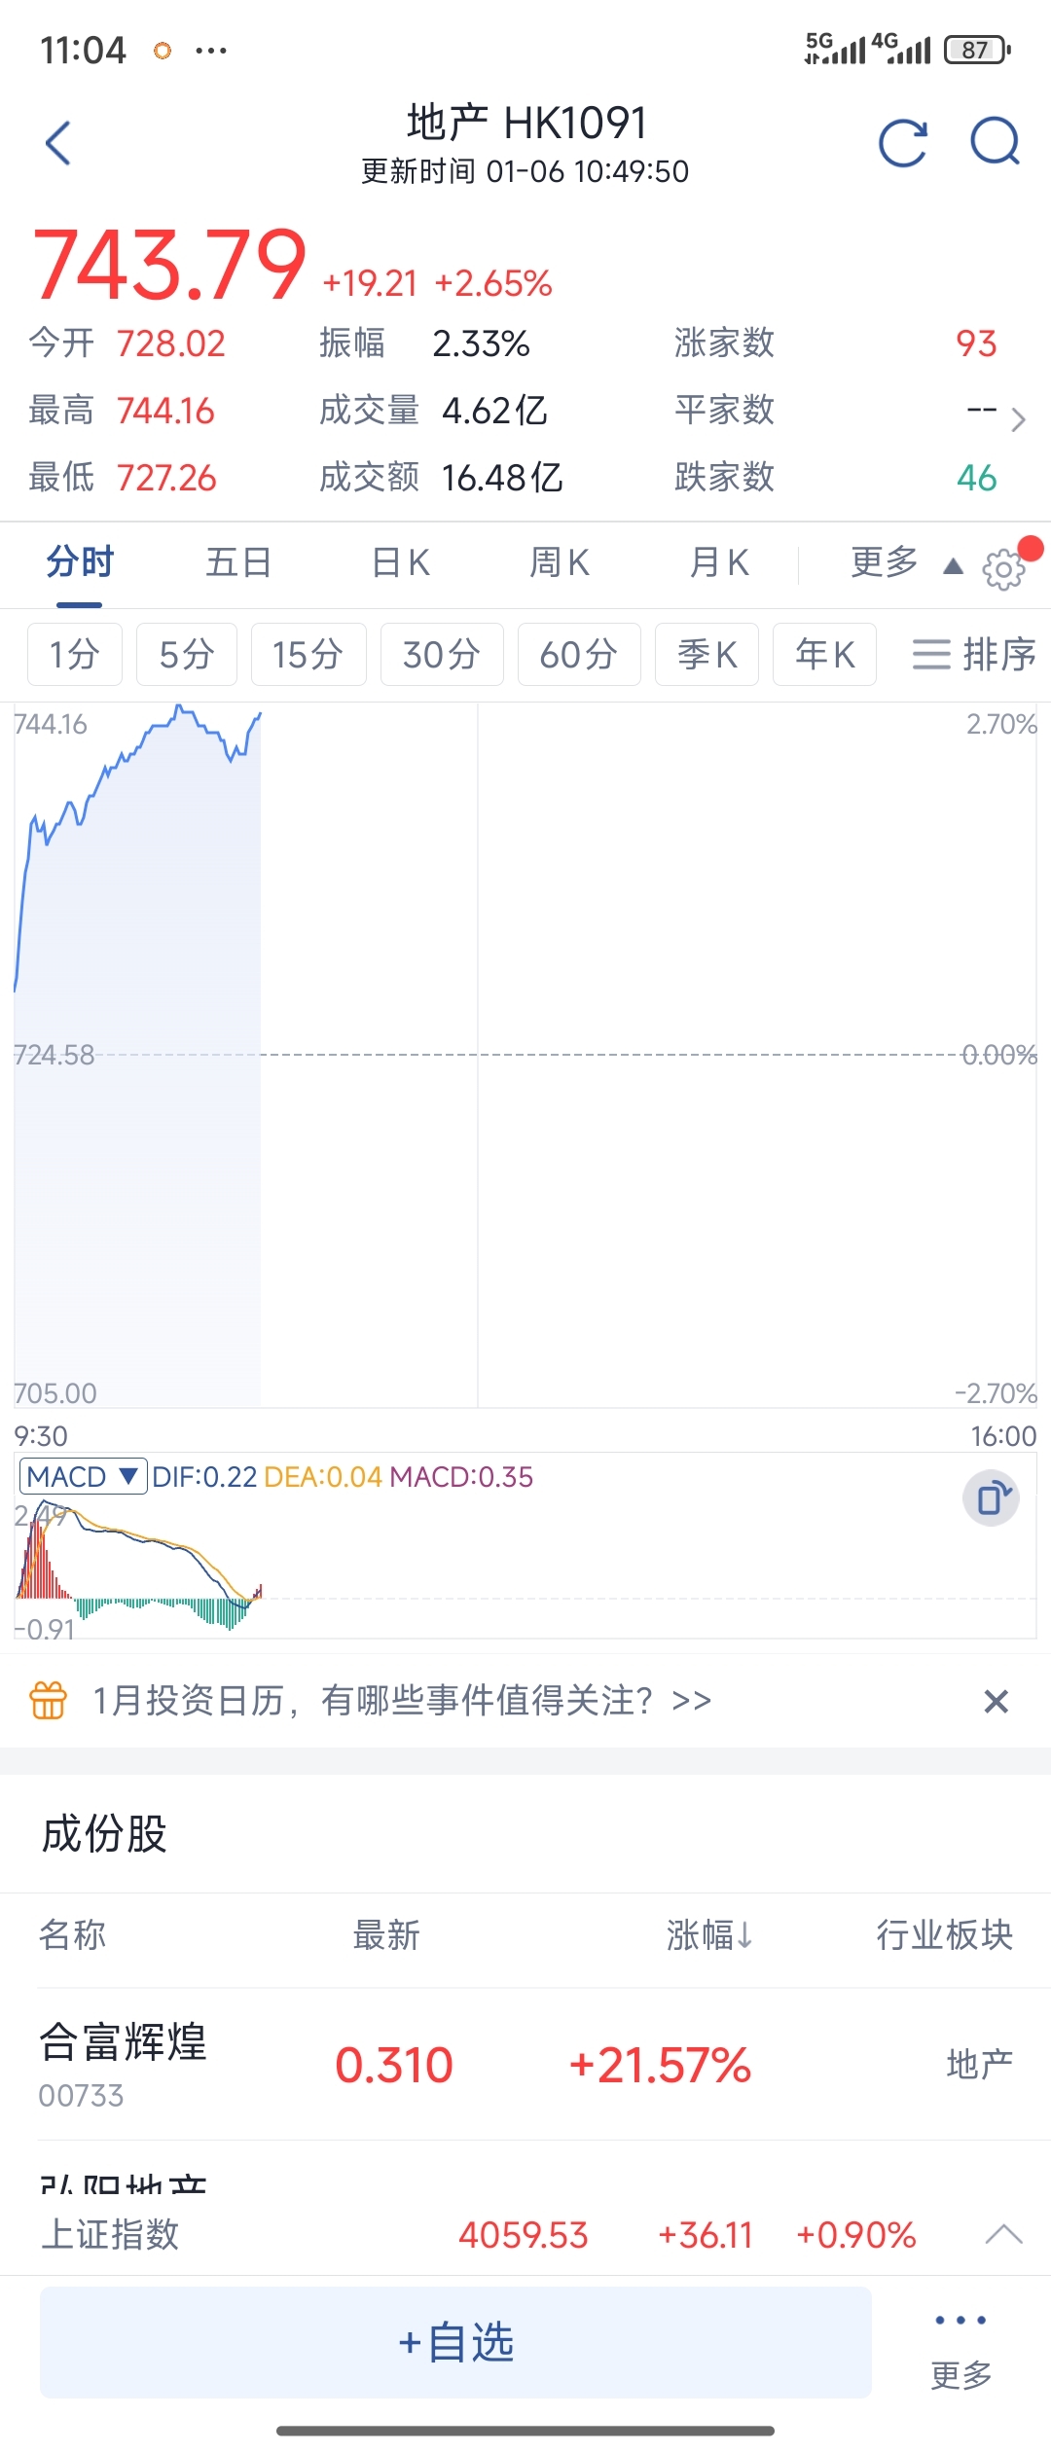Screen dimensions: 1051x2452
Task: Open chart settings gear icon
Action: (1003, 568)
